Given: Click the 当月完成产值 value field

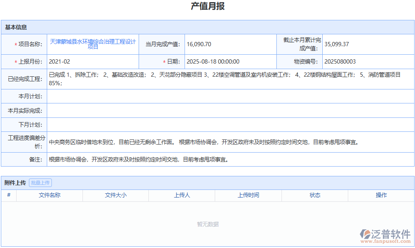Looking at the screenshot, I should click(x=231, y=44).
